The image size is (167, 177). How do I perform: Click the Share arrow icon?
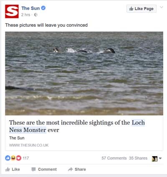(71, 169)
